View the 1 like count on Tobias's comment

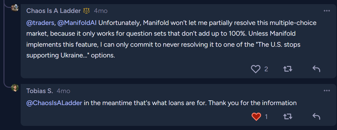(266, 117)
